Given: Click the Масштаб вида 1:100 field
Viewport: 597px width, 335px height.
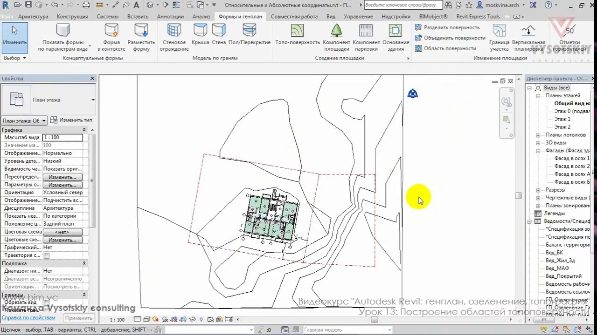Looking at the screenshot, I should pyautogui.click(x=62, y=137).
